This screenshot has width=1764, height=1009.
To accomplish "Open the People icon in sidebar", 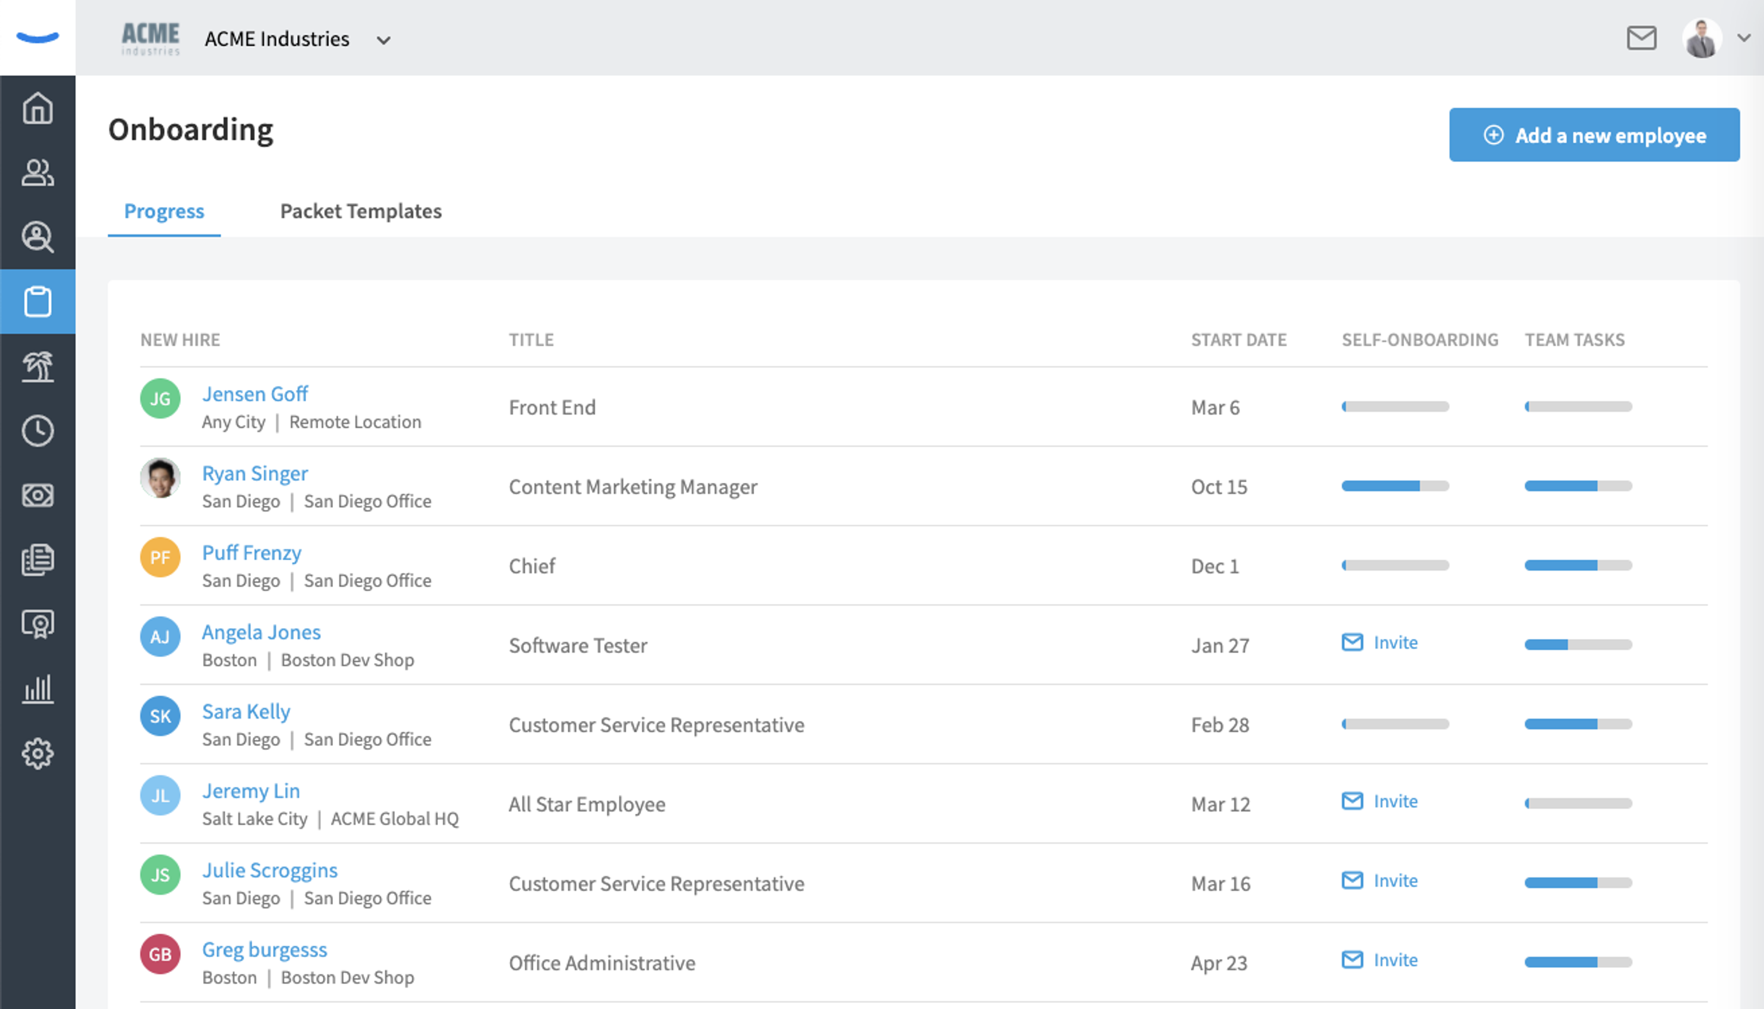I will 37,173.
